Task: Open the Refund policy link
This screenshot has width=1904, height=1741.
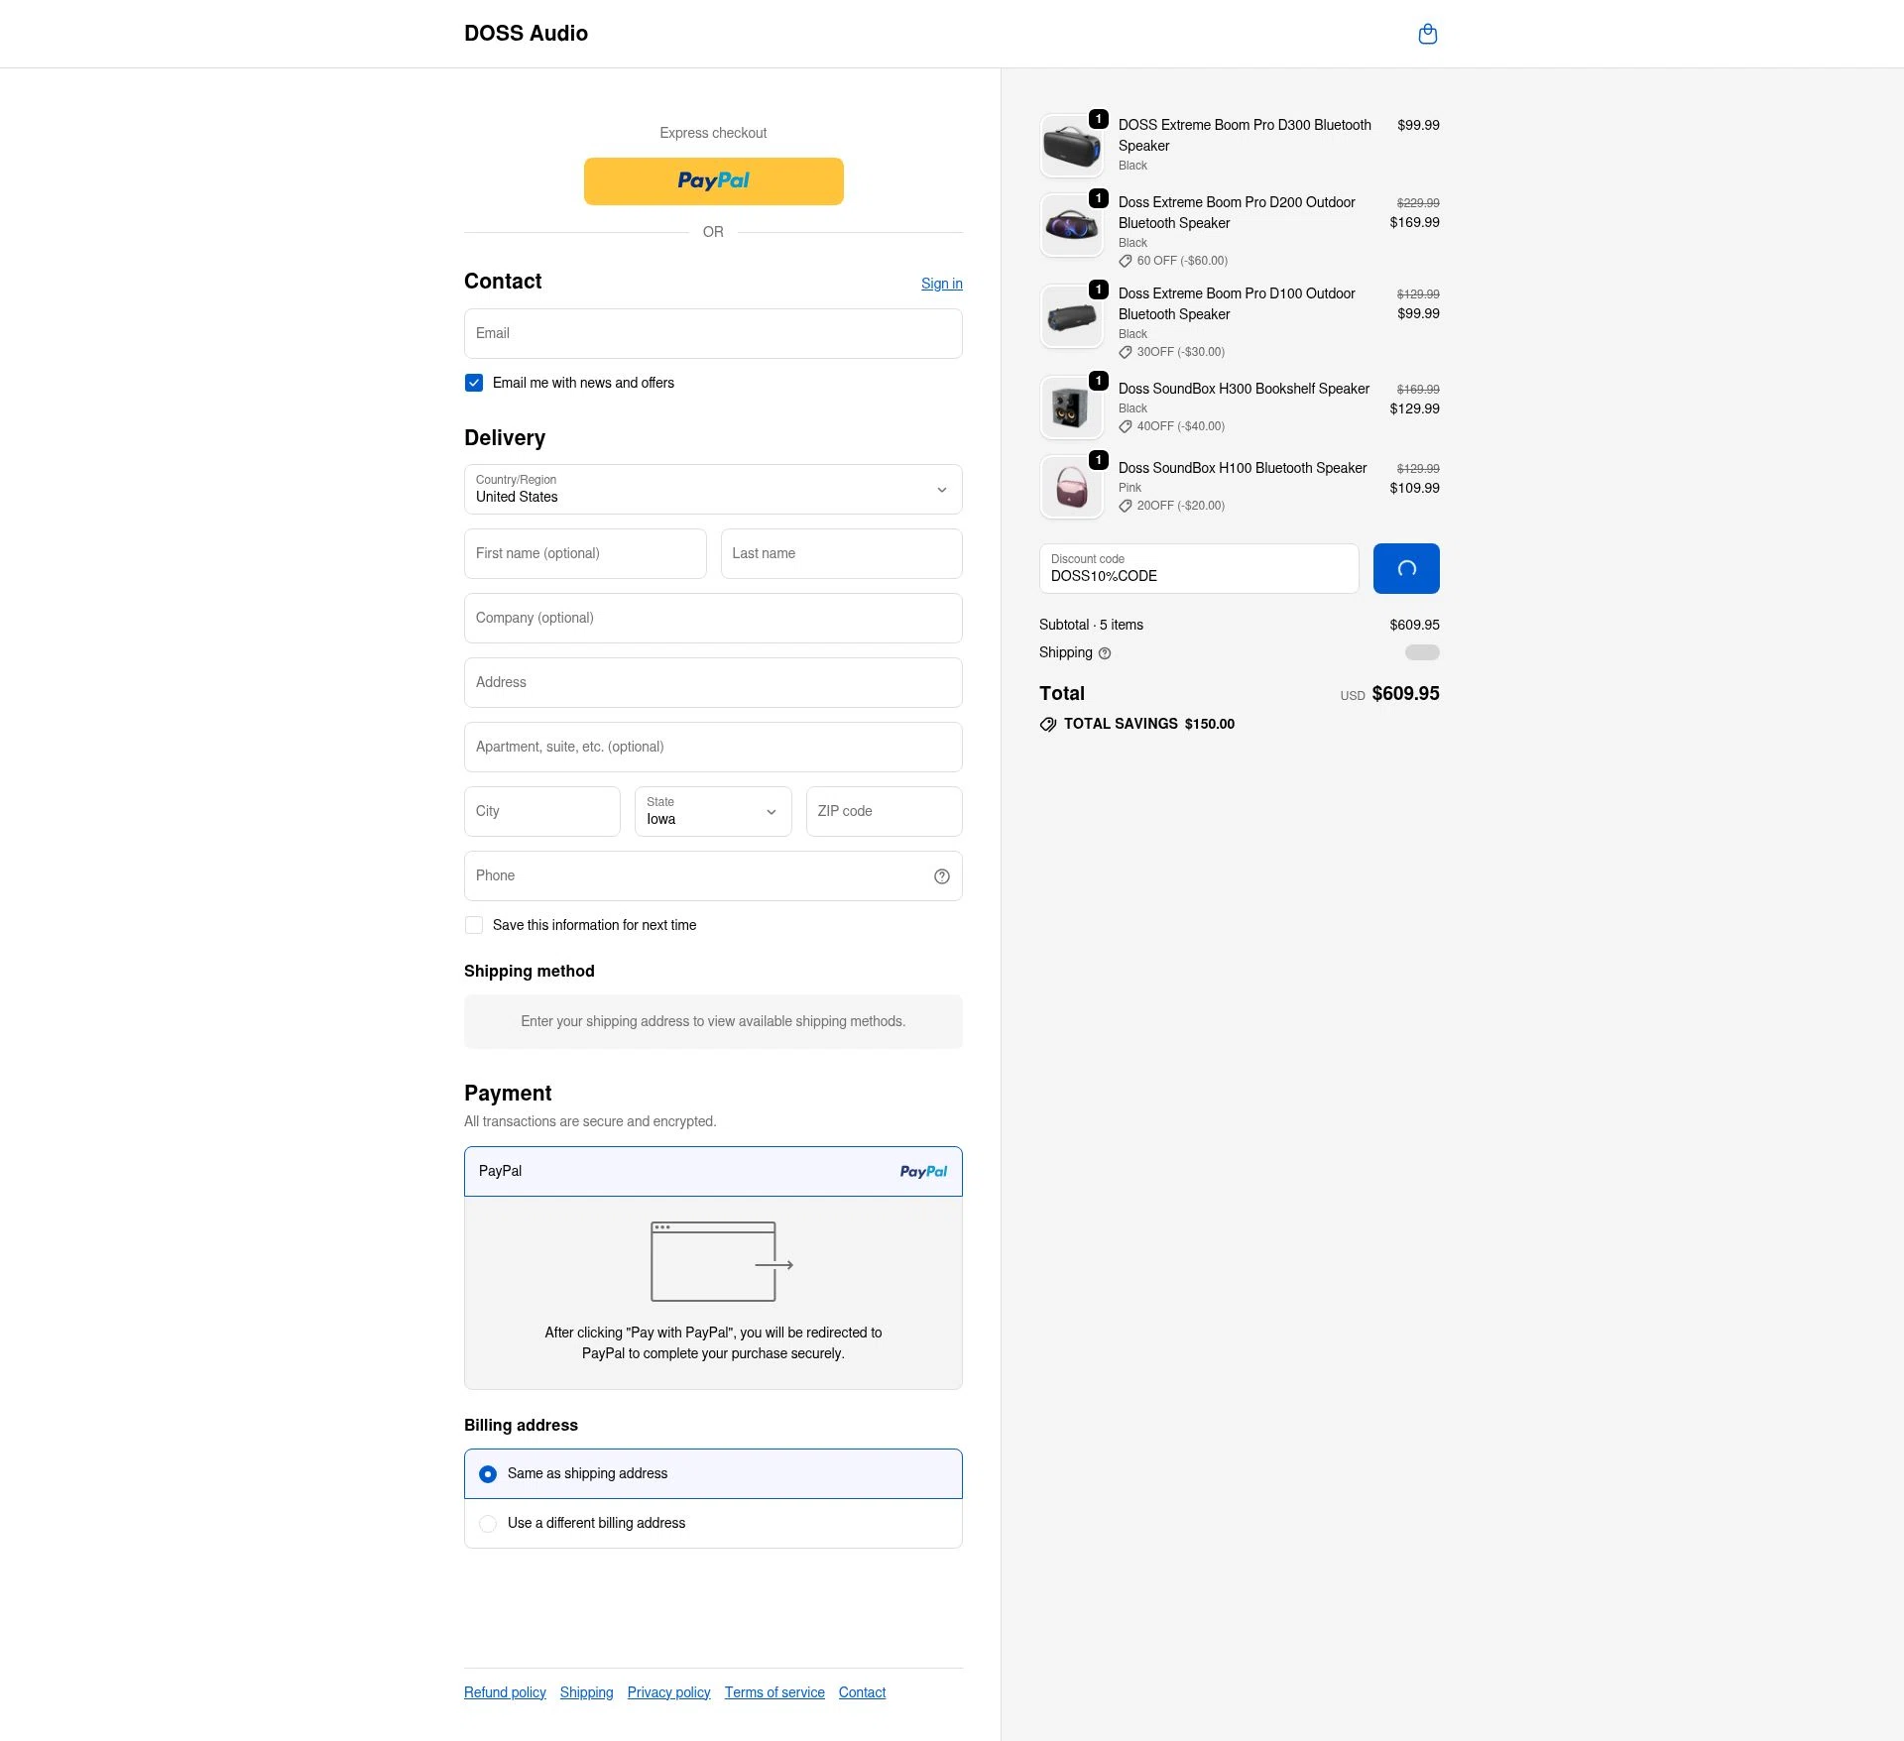Action: coord(504,1692)
